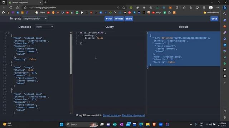Viewport: 229px width, 128px height.
Task: Run the MongoDB query
Action: coord(109,19)
